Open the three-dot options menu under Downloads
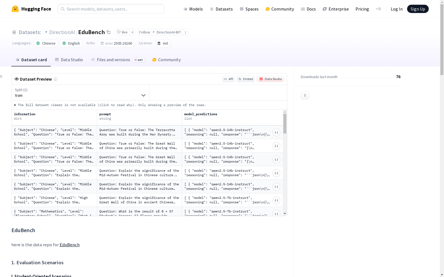 (x=305, y=95)
